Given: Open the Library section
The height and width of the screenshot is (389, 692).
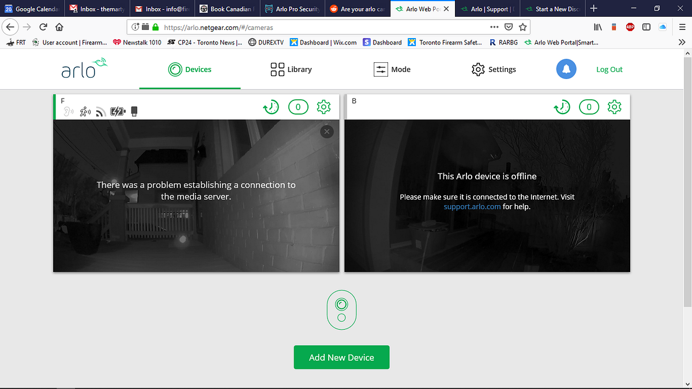Looking at the screenshot, I should tap(291, 69).
